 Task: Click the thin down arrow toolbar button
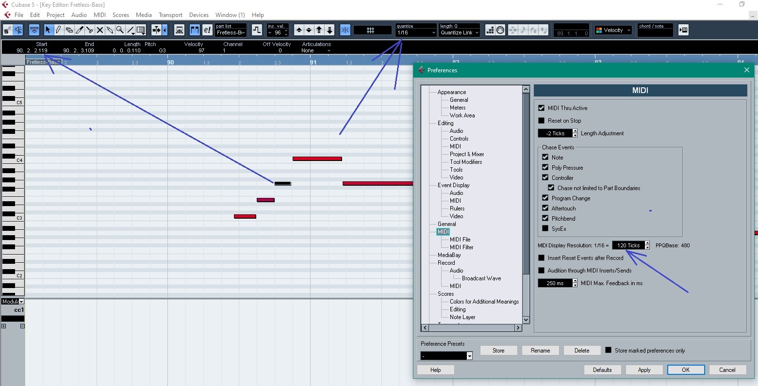point(309,30)
